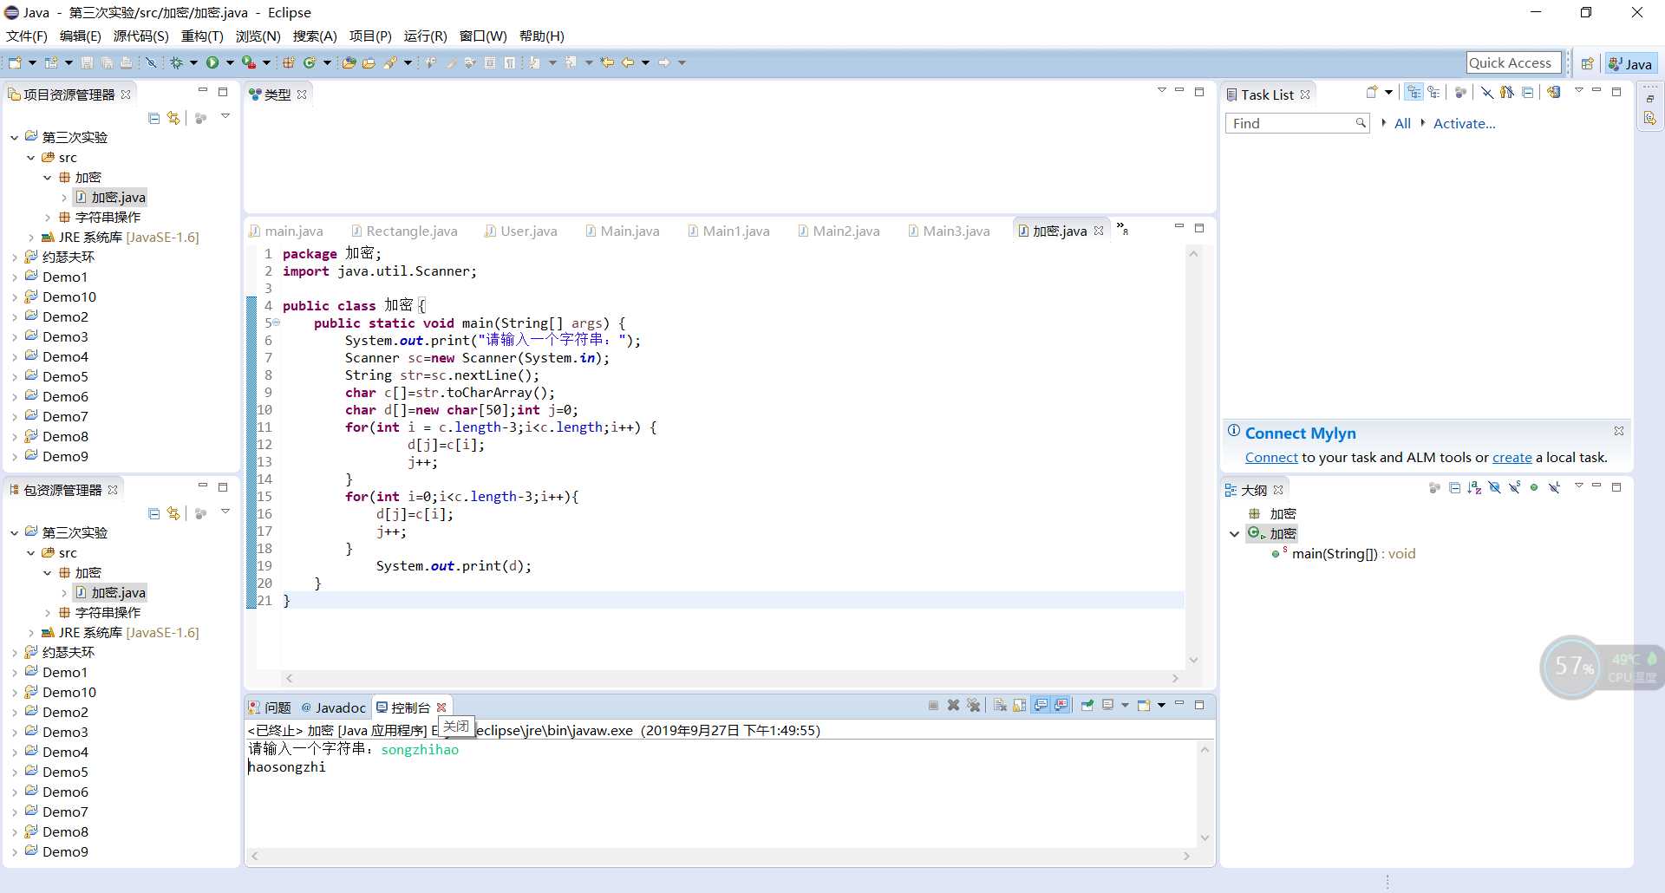Expand Demo10 project in 项目资源管理器
Viewport: 1665px width, 893px height.
click(x=15, y=297)
